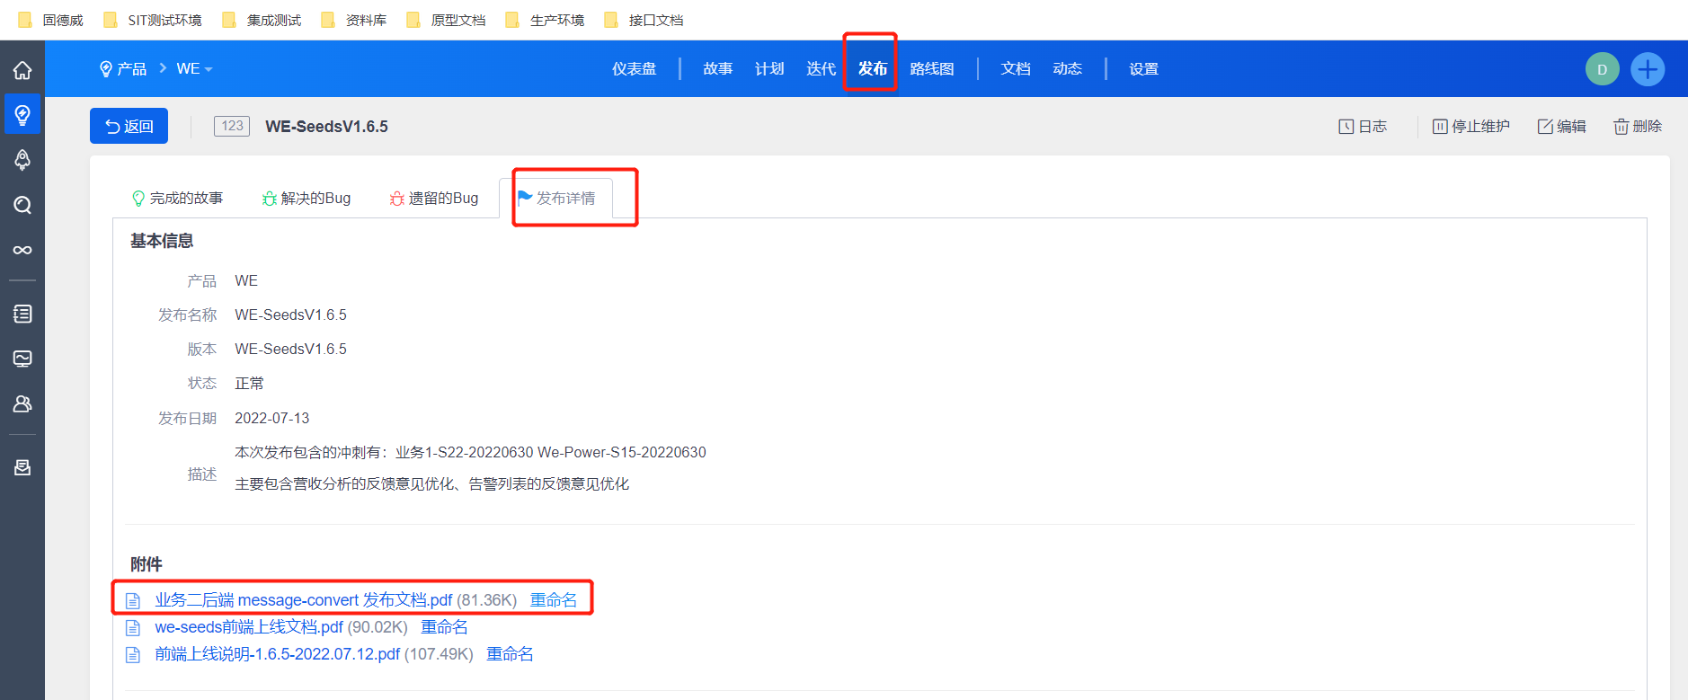This screenshot has height=700, width=1688.
Task: Open the 文档 menu
Action: coord(1016,69)
